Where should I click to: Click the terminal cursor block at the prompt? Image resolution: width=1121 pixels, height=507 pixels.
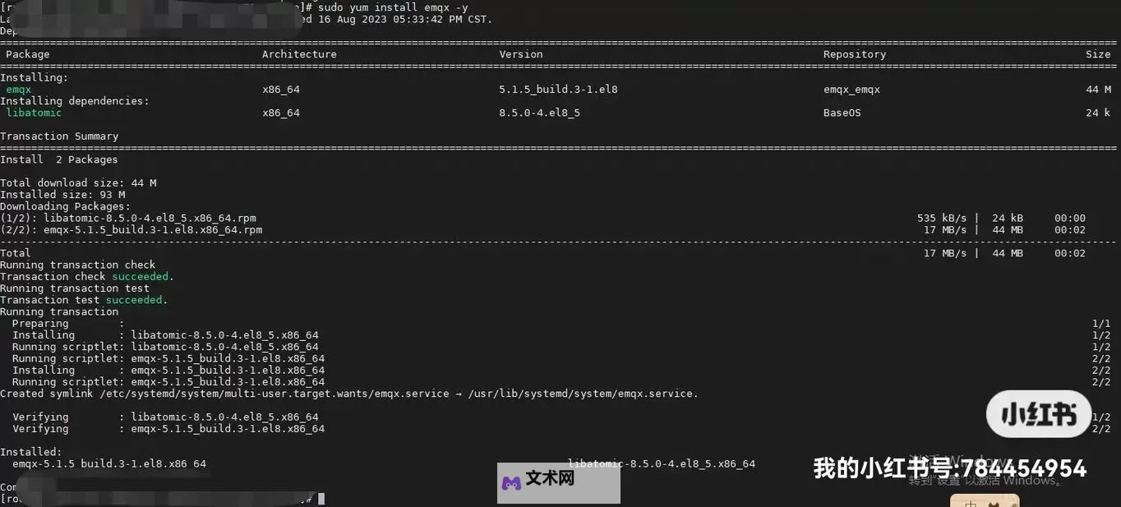click(x=321, y=499)
